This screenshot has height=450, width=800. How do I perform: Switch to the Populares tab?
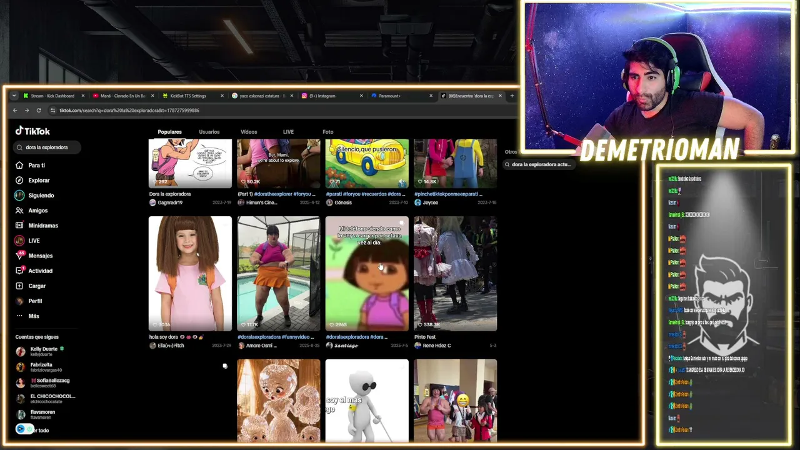pos(169,132)
